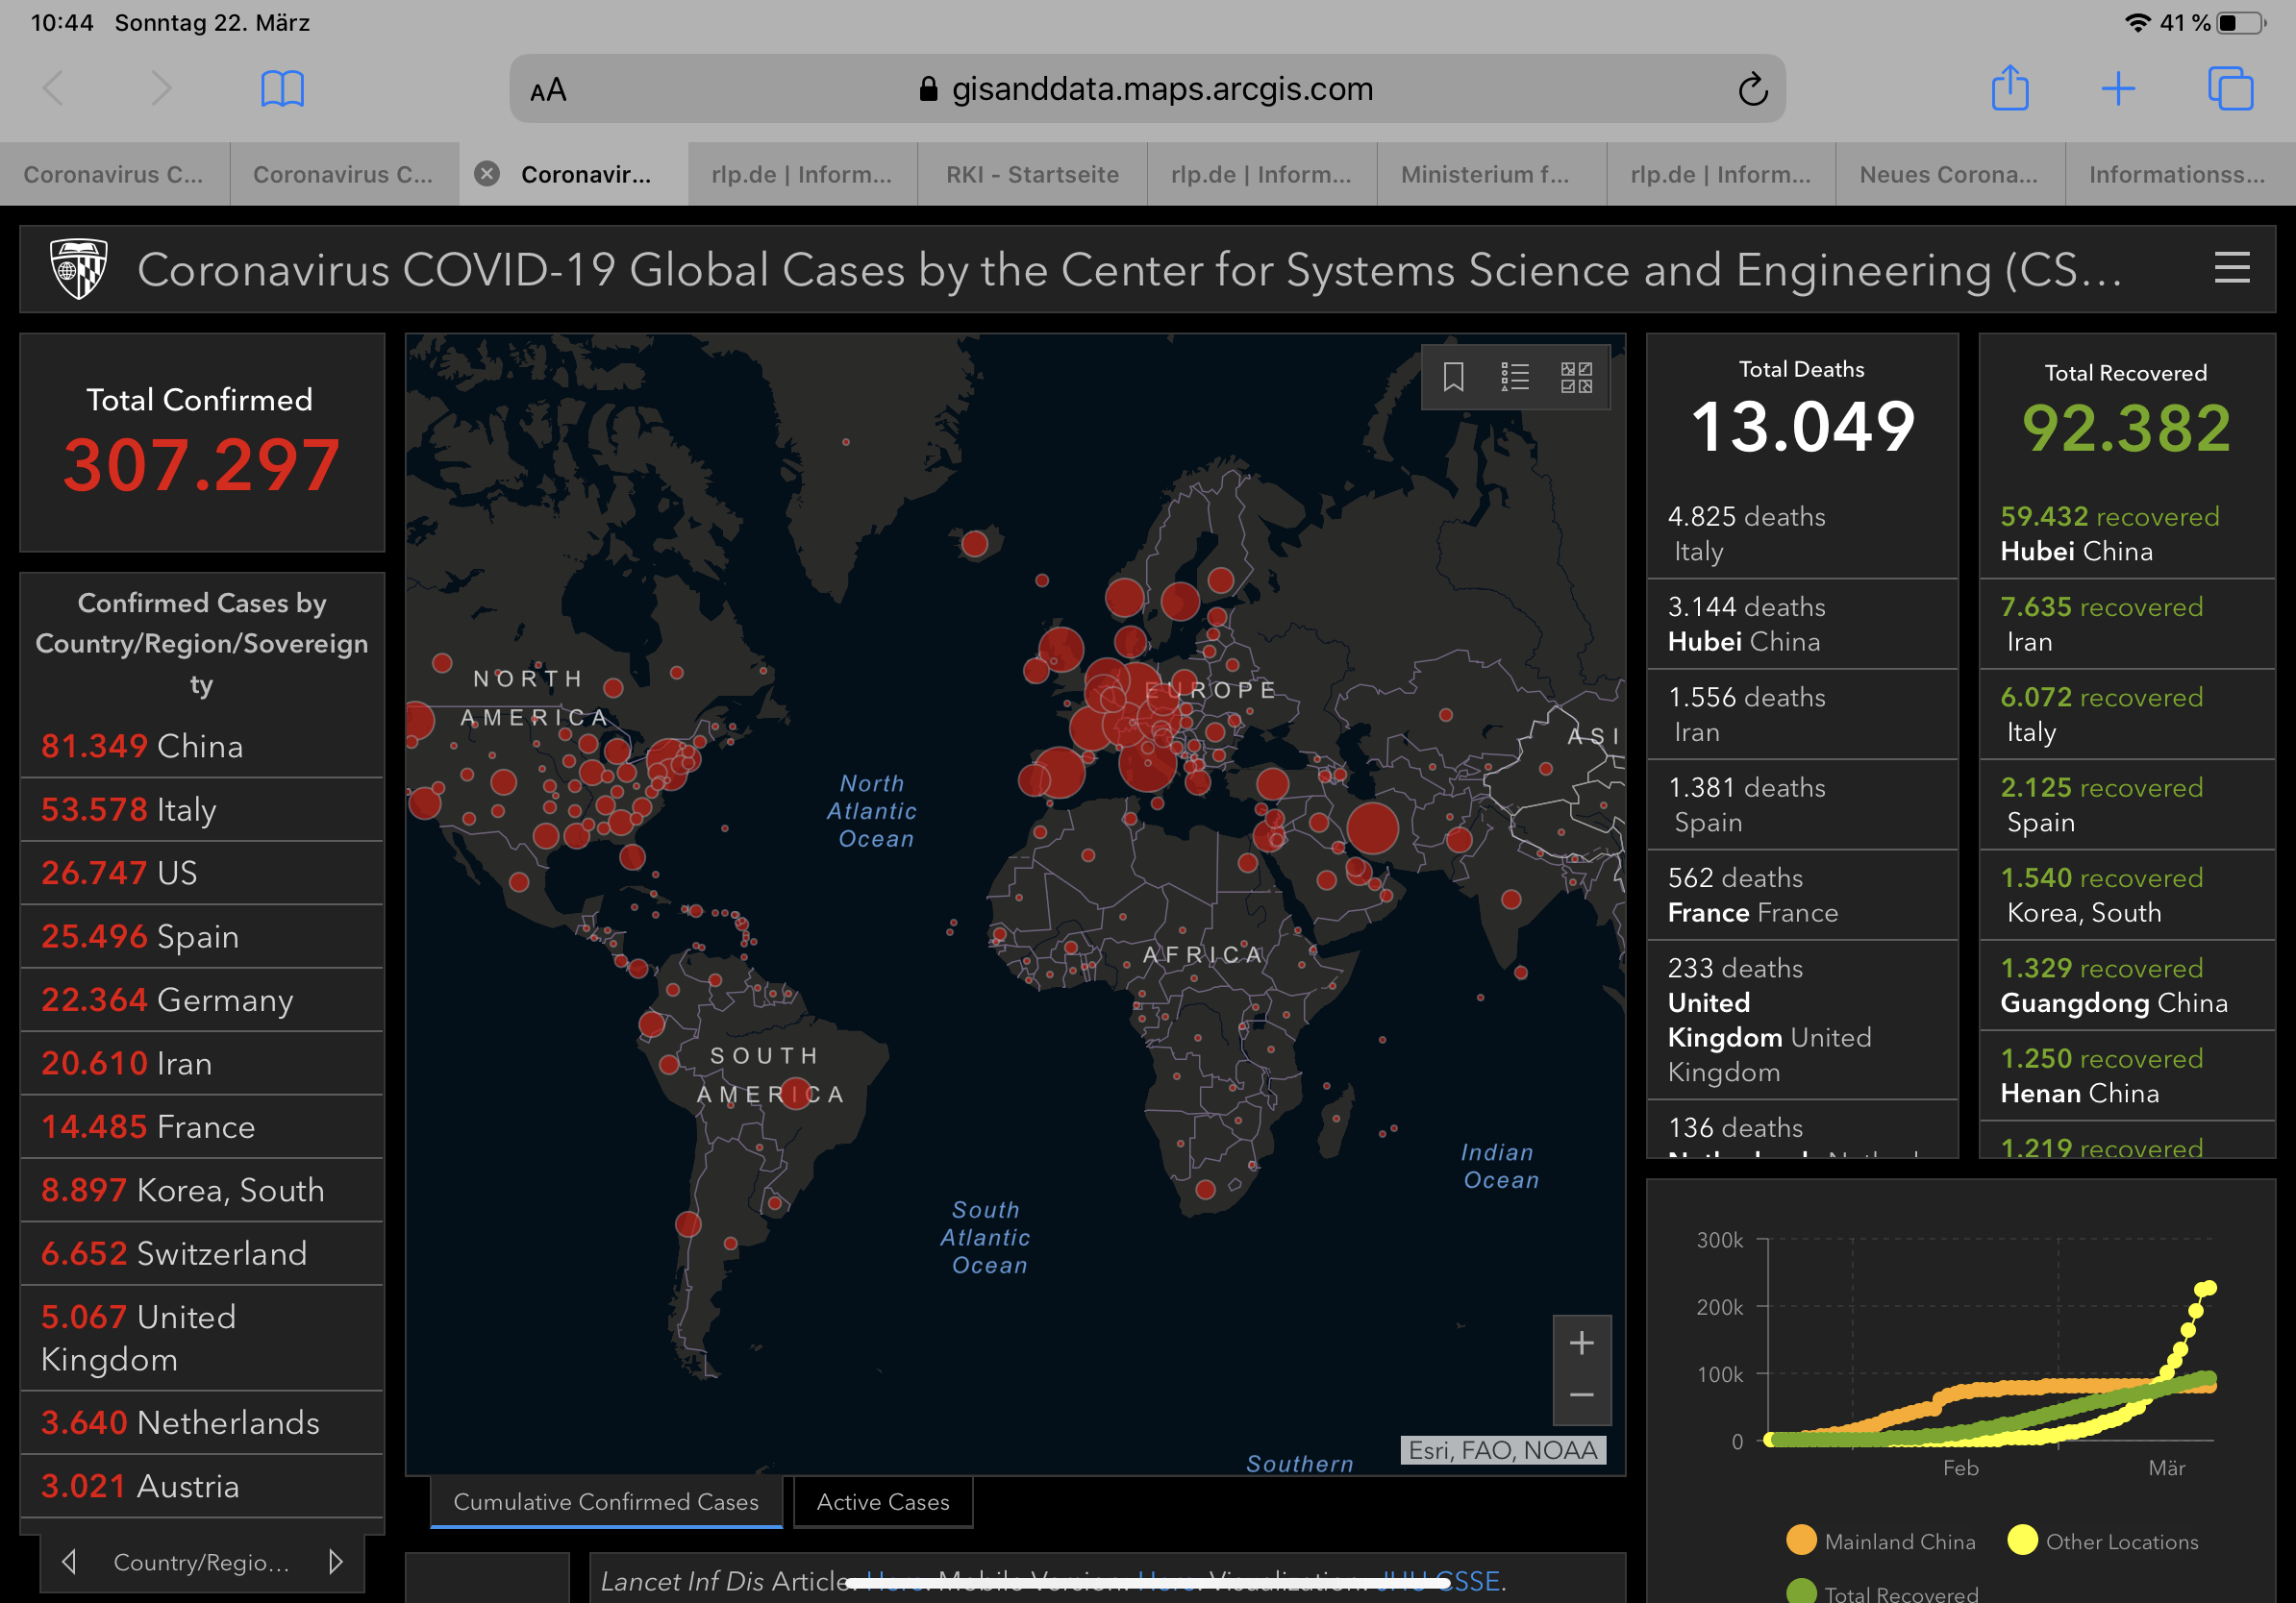Zoom in on the map with plus
The height and width of the screenshot is (1603, 2296).
(1581, 1344)
